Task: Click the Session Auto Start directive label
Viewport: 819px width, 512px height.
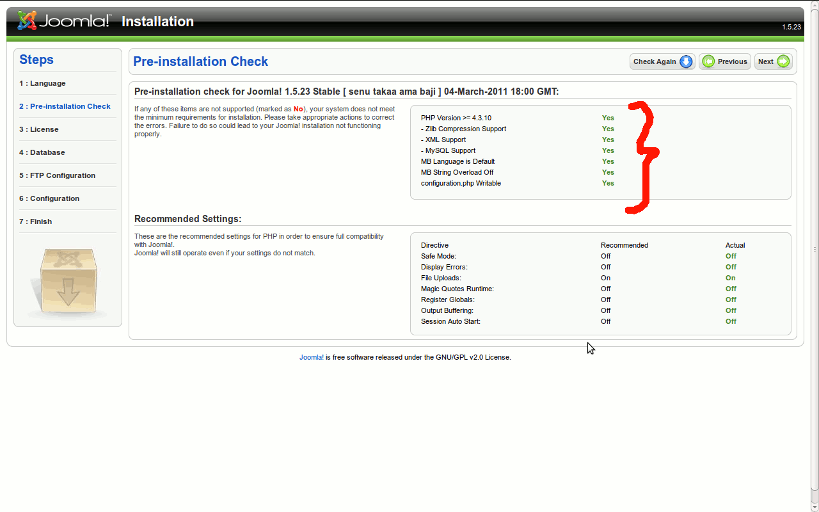Action: (x=450, y=321)
